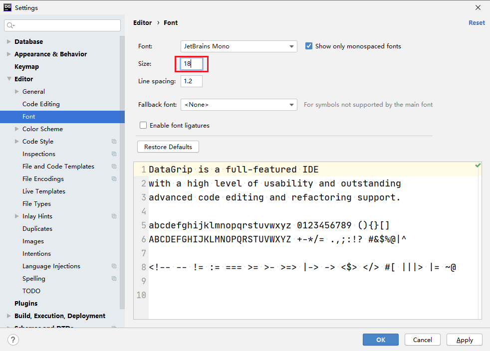The image size is (490, 351).
Task: Open the Plugins settings page
Action: 26,303
